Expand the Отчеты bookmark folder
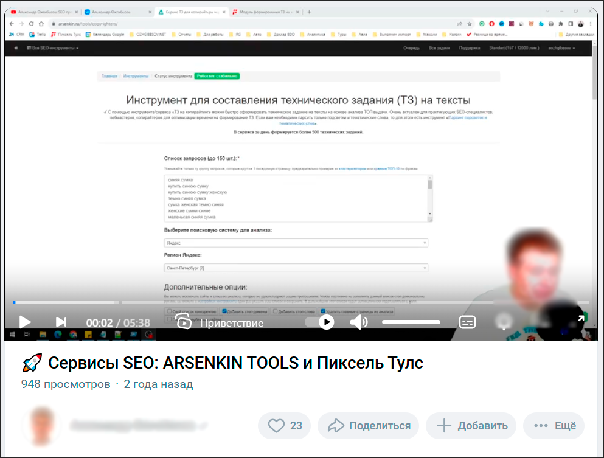 pos(181,34)
